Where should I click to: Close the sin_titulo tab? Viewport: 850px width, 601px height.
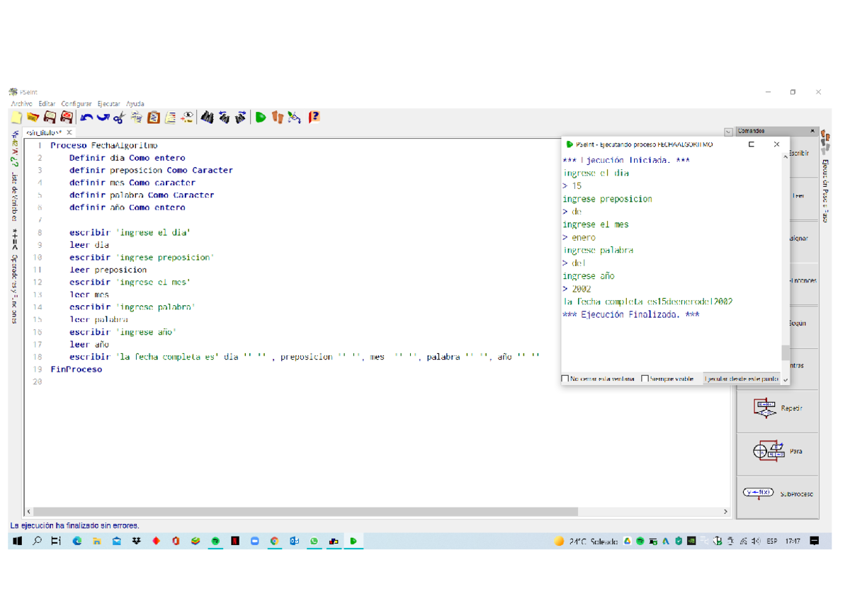tap(69, 132)
